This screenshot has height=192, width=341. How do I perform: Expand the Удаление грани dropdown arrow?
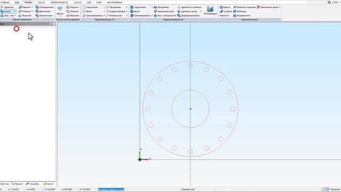click(x=200, y=11)
